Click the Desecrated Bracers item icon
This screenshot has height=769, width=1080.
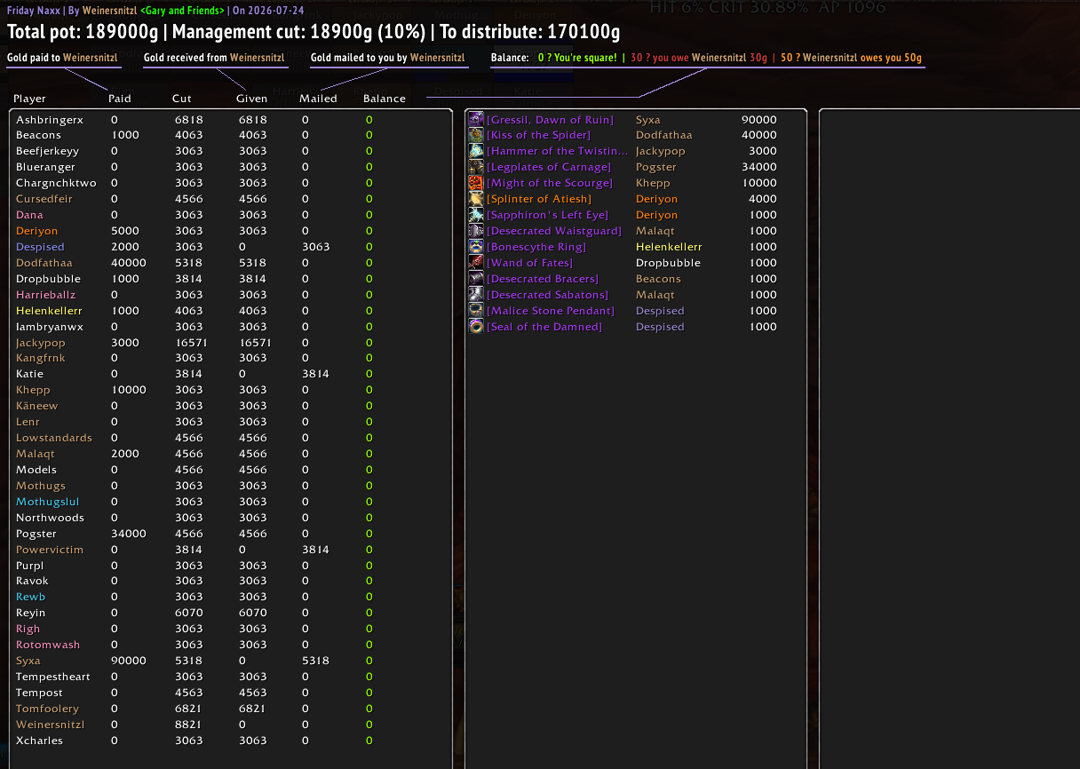point(476,279)
